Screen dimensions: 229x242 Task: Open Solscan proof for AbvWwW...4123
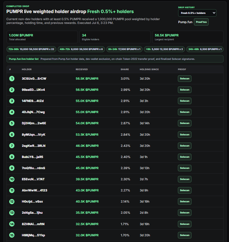tap(184, 190)
